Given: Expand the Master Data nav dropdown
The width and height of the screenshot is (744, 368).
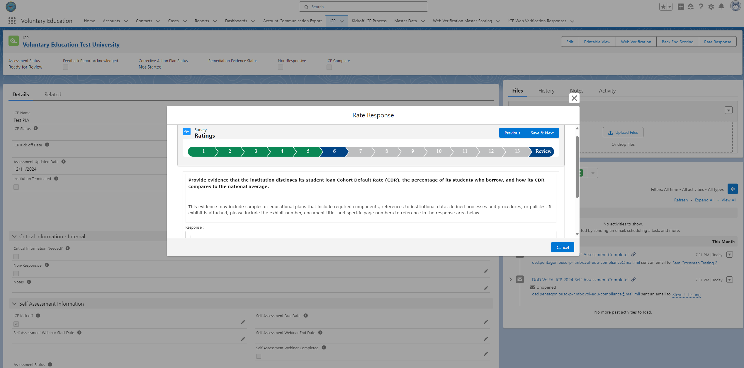Looking at the screenshot, I should point(423,21).
